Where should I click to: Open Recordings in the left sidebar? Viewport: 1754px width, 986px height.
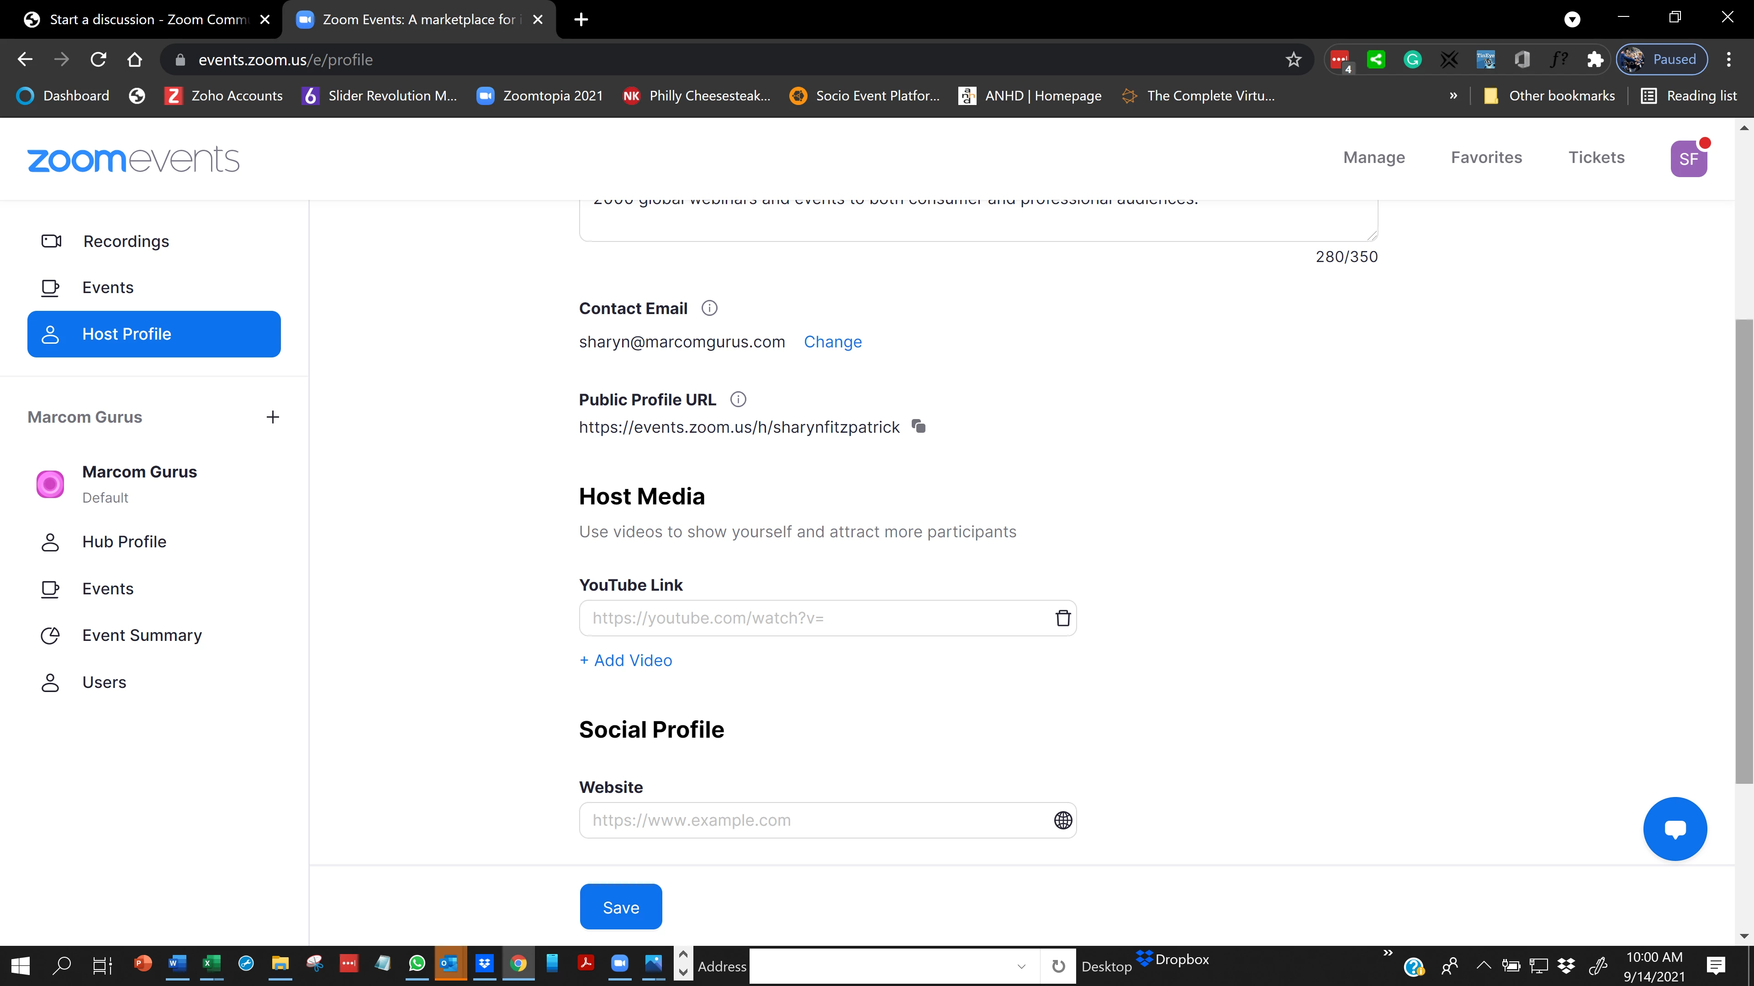tap(125, 241)
